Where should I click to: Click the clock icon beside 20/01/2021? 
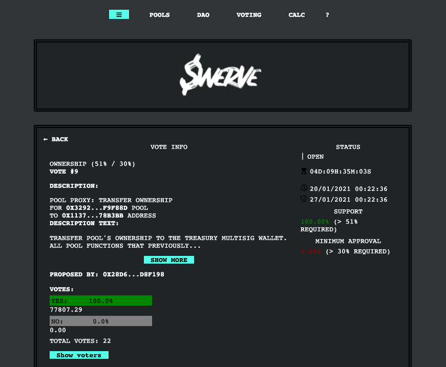click(304, 188)
